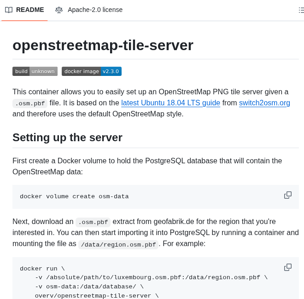The image size is (304, 299).
Task: Click the docker image v2.3.0 badge
Action: pyautogui.click(x=92, y=71)
